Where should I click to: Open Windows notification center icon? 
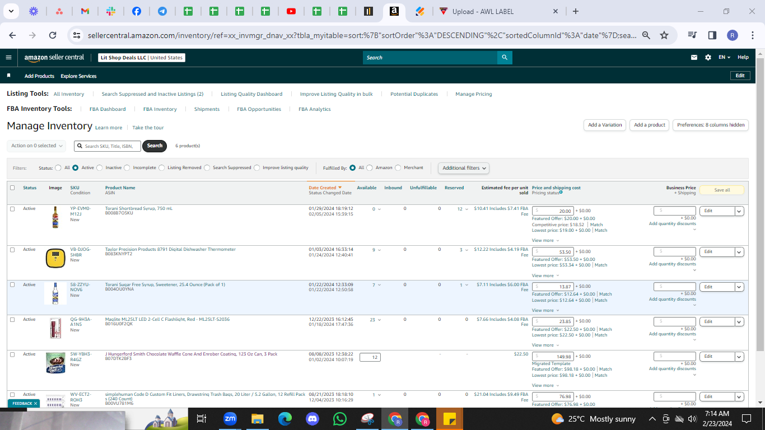pos(747,418)
